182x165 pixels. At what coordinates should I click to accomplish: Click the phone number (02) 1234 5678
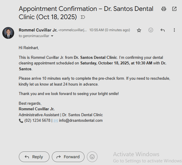pyautogui.click(x=37, y=120)
